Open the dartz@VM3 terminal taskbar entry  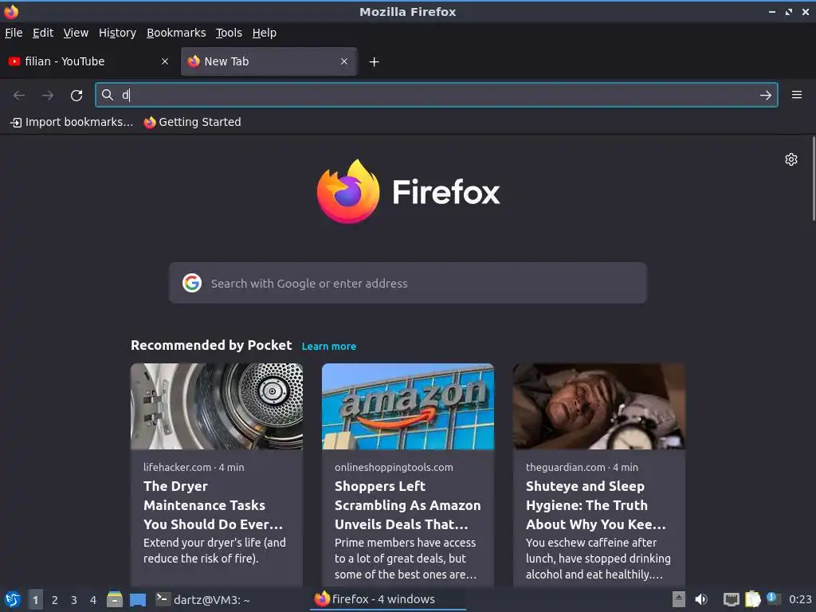(x=204, y=599)
